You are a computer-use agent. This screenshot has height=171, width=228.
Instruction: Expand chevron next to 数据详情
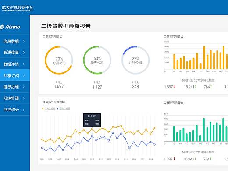[x=24, y=64]
